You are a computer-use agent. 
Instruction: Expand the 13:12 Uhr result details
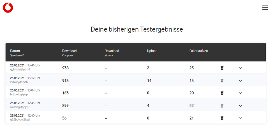(240, 81)
